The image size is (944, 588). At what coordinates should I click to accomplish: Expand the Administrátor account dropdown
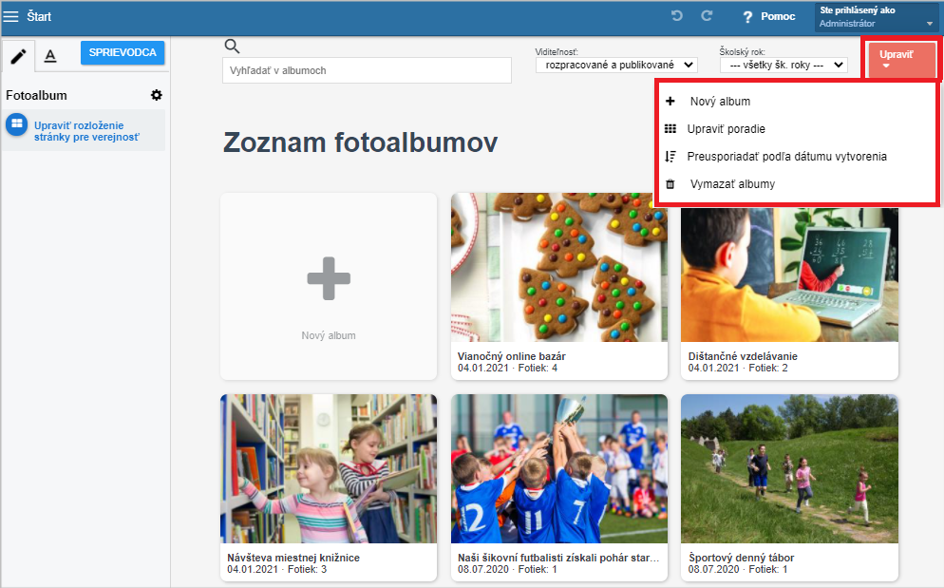[x=877, y=17]
